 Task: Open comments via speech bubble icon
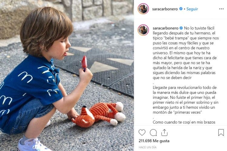pyautogui.click(x=153, y=133)
